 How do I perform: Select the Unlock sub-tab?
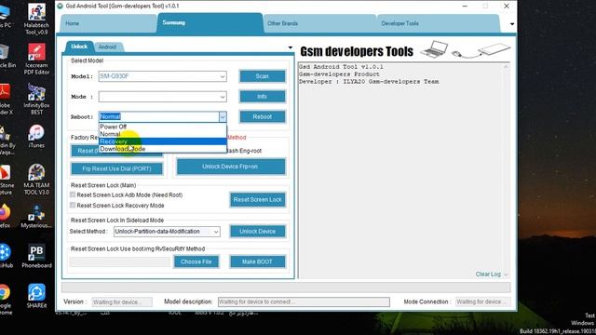coord(79,47)
